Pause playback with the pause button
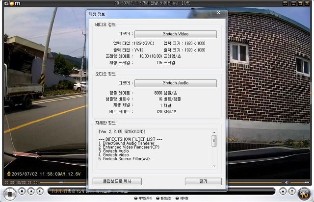 [10, 194]
